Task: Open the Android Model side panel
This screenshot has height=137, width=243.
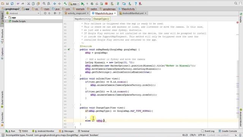Action: [x=241, y=118]
